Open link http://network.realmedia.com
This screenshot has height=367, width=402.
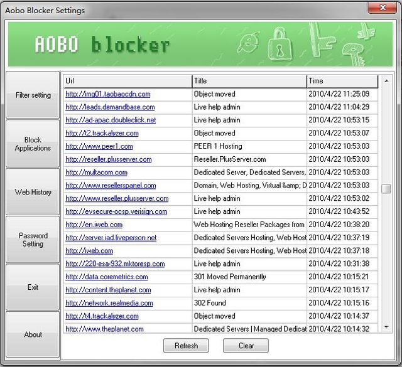(109, 303)
